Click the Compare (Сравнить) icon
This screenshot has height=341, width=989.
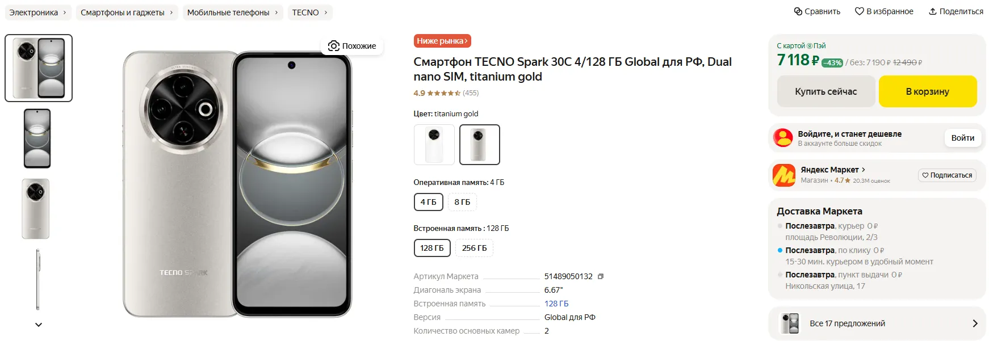[798, 11]
